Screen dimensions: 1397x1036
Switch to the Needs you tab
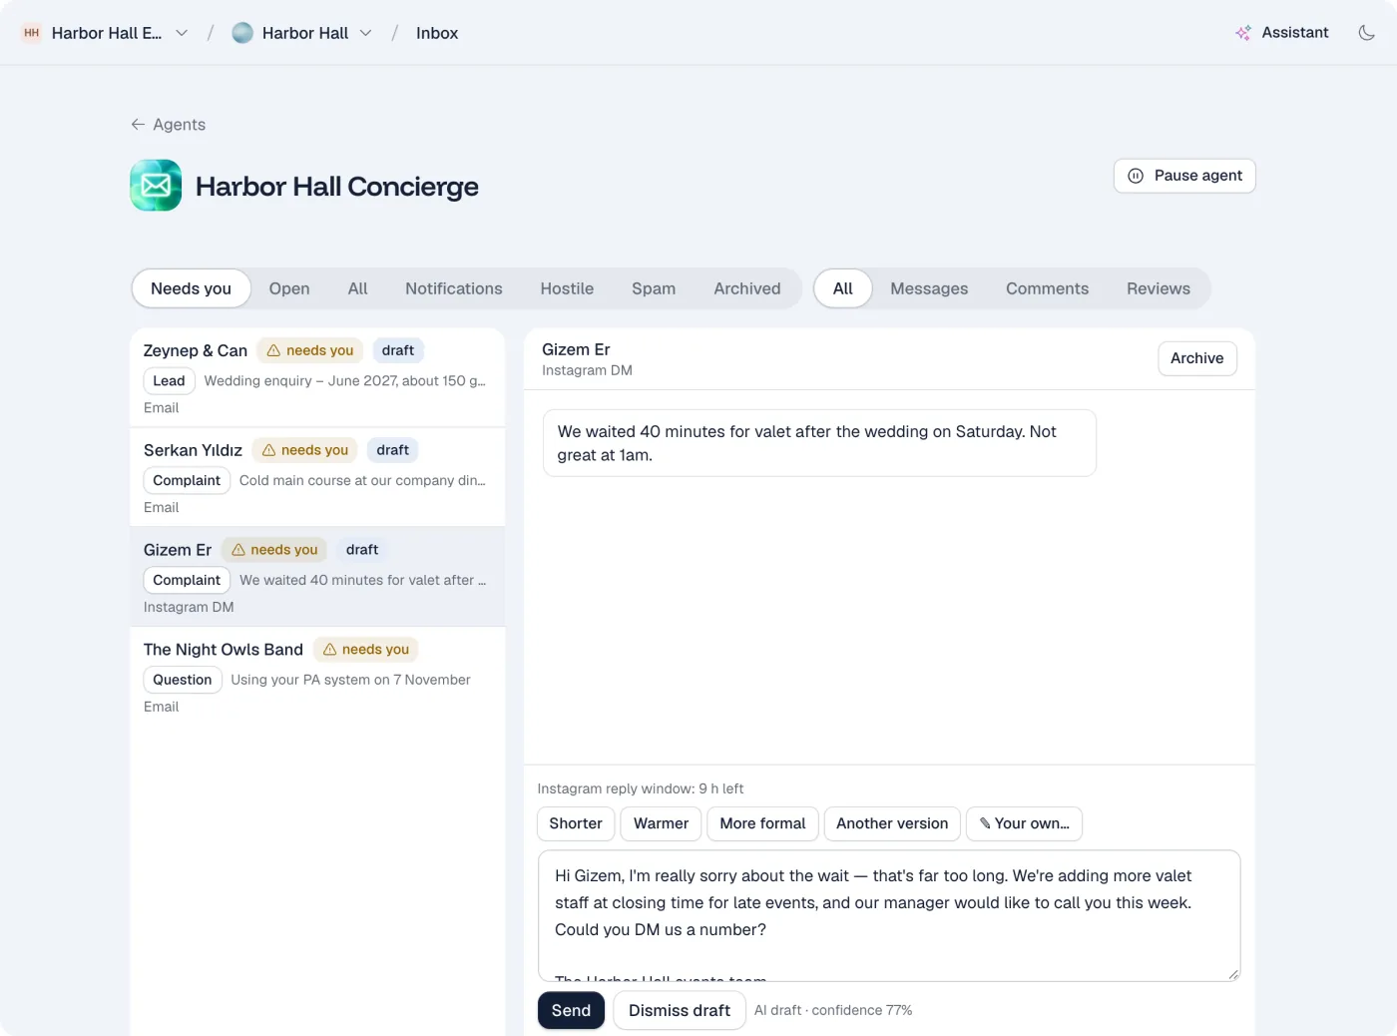191,288
